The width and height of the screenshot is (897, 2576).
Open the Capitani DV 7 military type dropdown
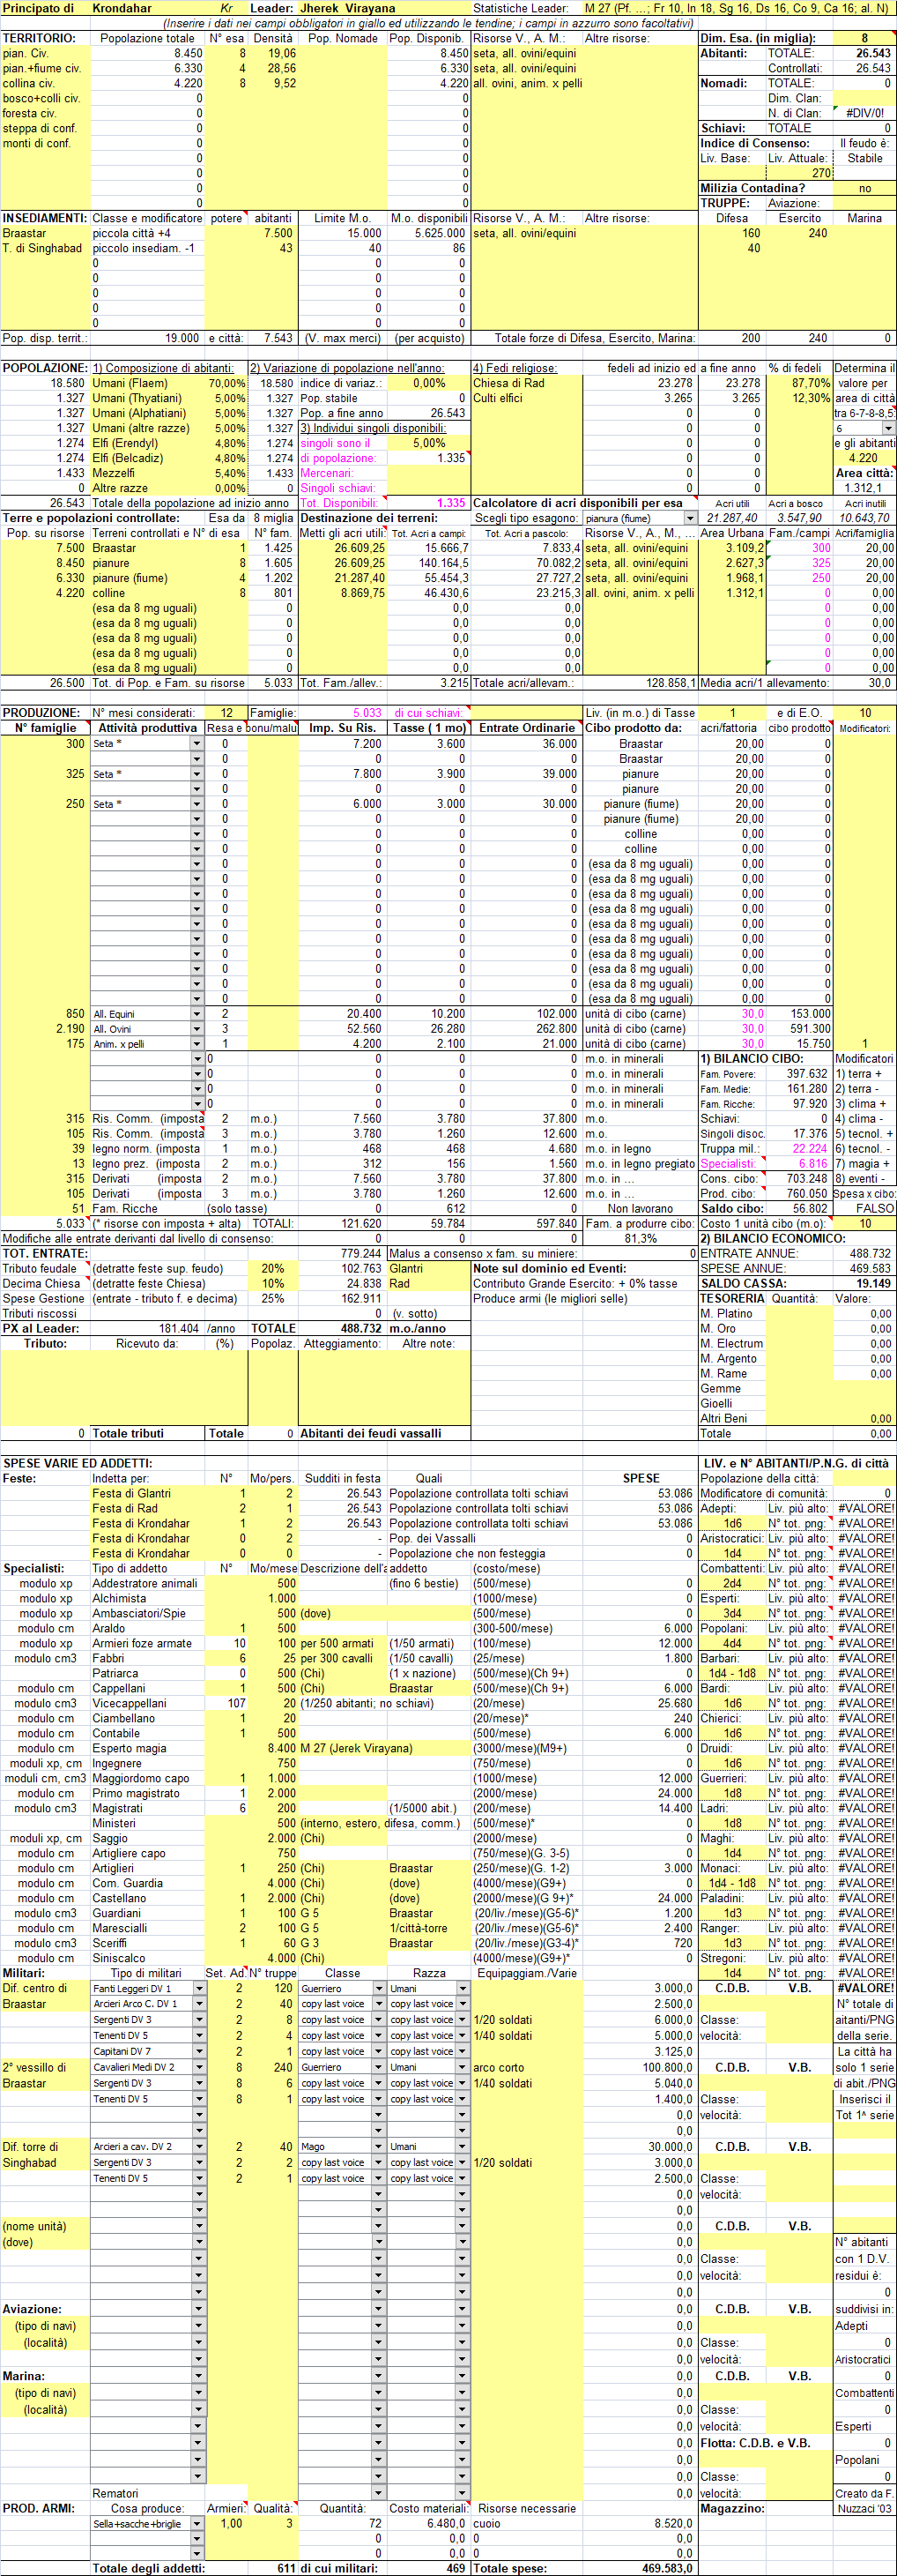(199, 2051)
